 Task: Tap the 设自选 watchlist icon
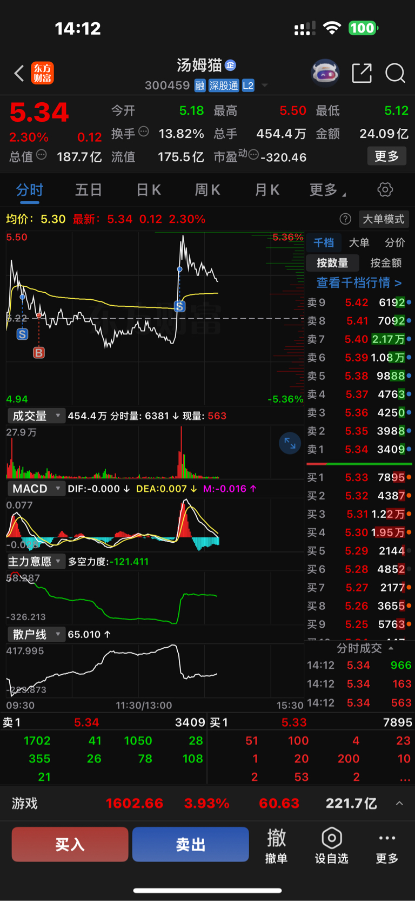(x=331, y=845)
